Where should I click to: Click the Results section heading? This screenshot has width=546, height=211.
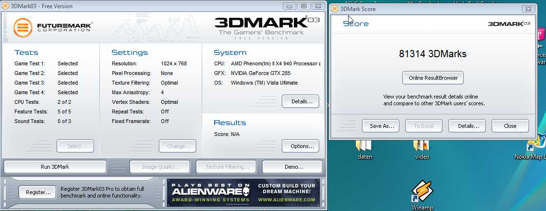[x=230, y=123]
